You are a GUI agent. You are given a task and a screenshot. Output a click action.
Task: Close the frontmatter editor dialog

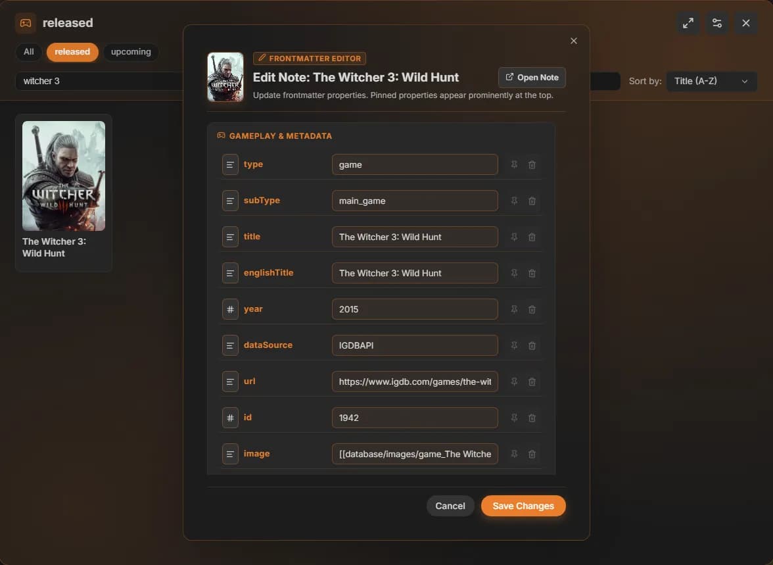[x=573, y=41]
